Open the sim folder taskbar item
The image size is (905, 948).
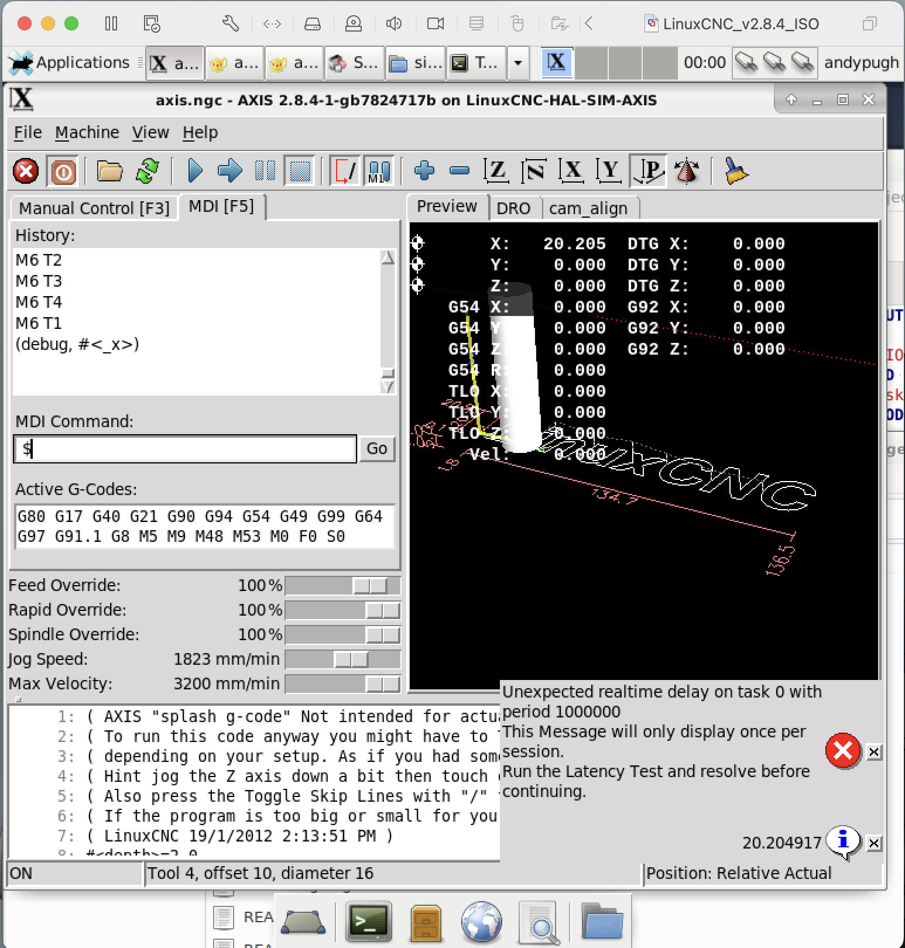(x=415, y=63)
